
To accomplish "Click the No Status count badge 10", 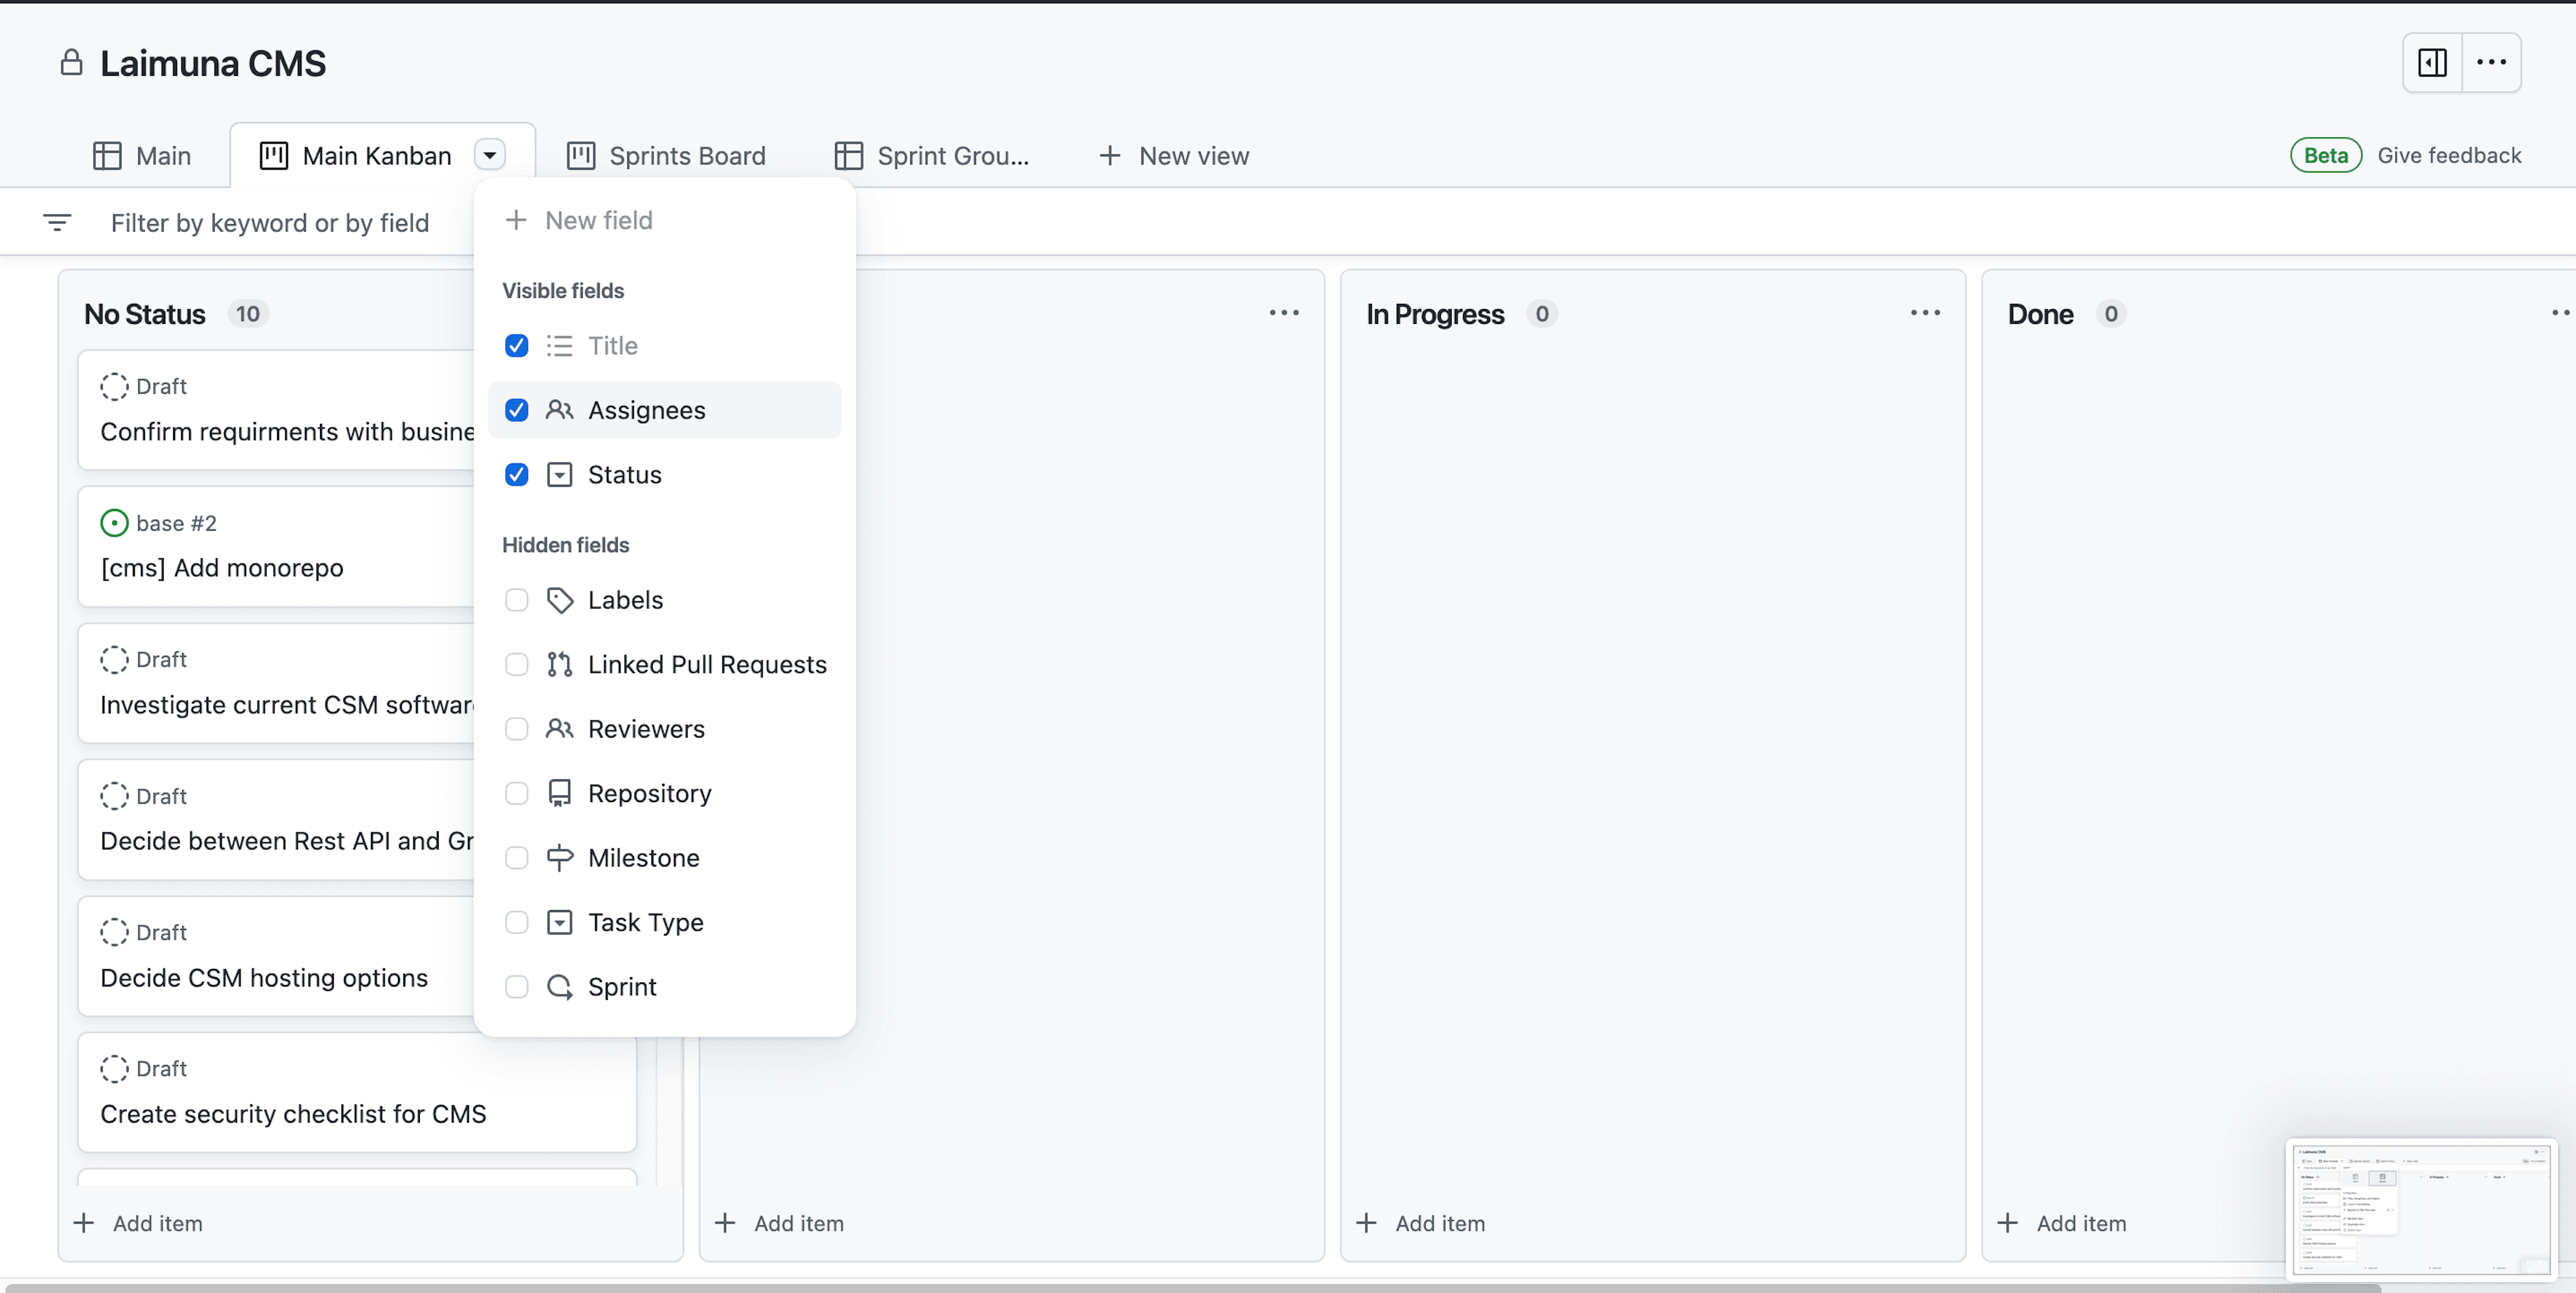I will point(248,314).
